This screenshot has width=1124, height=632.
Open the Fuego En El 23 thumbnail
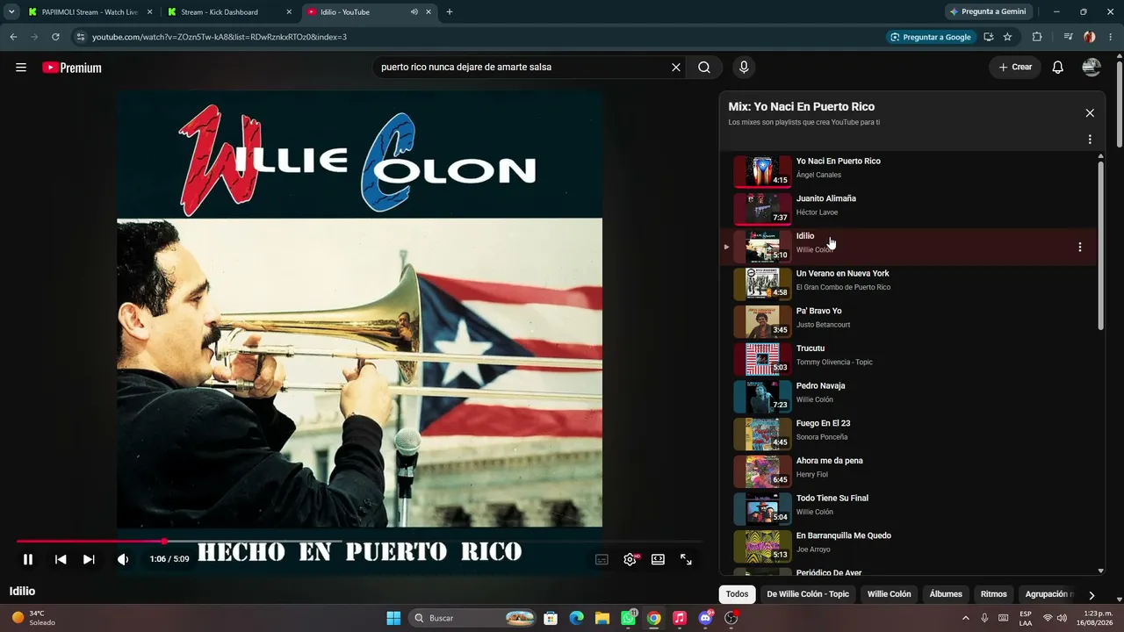tap(762, 434)
